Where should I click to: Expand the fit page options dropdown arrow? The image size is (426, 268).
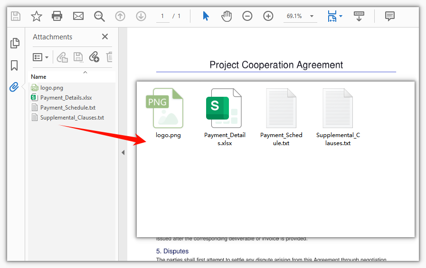[341, 16]
